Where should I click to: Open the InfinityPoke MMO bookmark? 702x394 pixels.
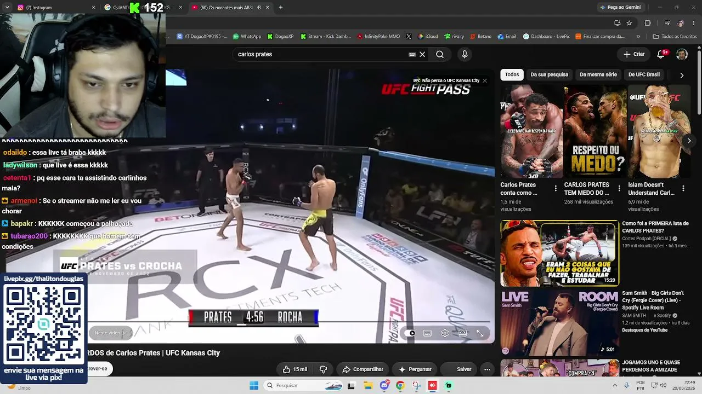tap(378, 37)
